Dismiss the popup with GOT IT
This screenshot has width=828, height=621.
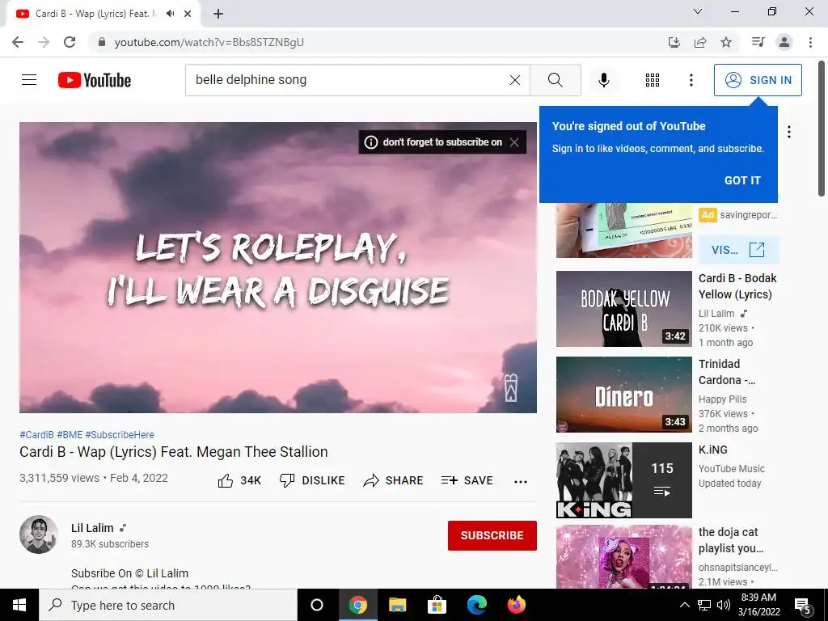[x=742, y=180]
